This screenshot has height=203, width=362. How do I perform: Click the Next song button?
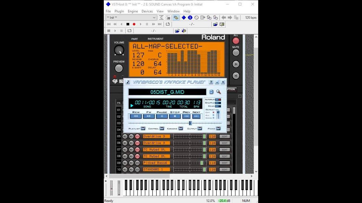[196, 116]
